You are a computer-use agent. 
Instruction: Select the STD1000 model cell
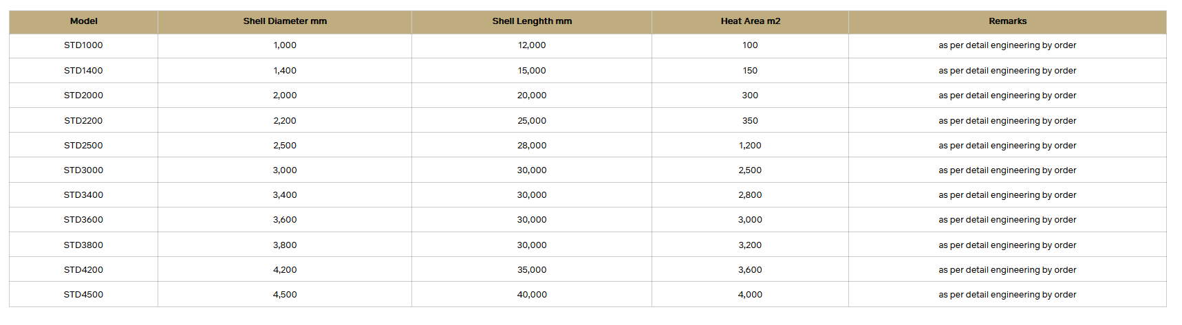click(x=83, y=45)
